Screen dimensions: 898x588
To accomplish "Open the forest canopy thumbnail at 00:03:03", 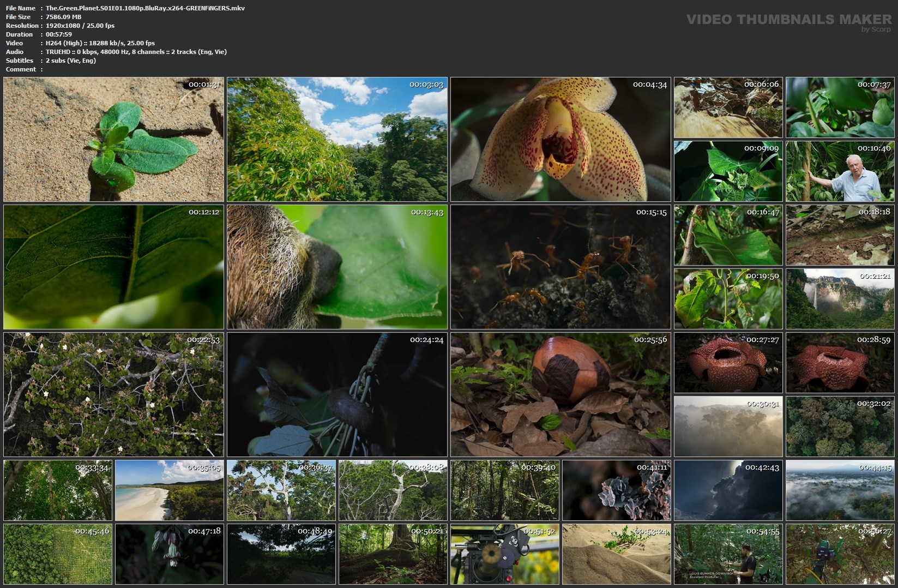I will tap(337, 139).
